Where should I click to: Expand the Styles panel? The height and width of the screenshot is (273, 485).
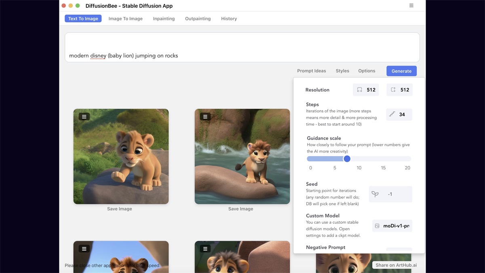[342, 70]
